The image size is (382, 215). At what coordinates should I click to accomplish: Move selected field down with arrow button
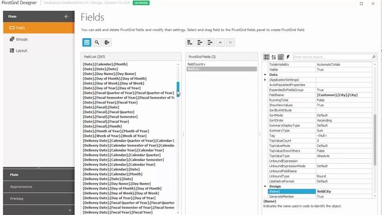[x=230, y=42]
